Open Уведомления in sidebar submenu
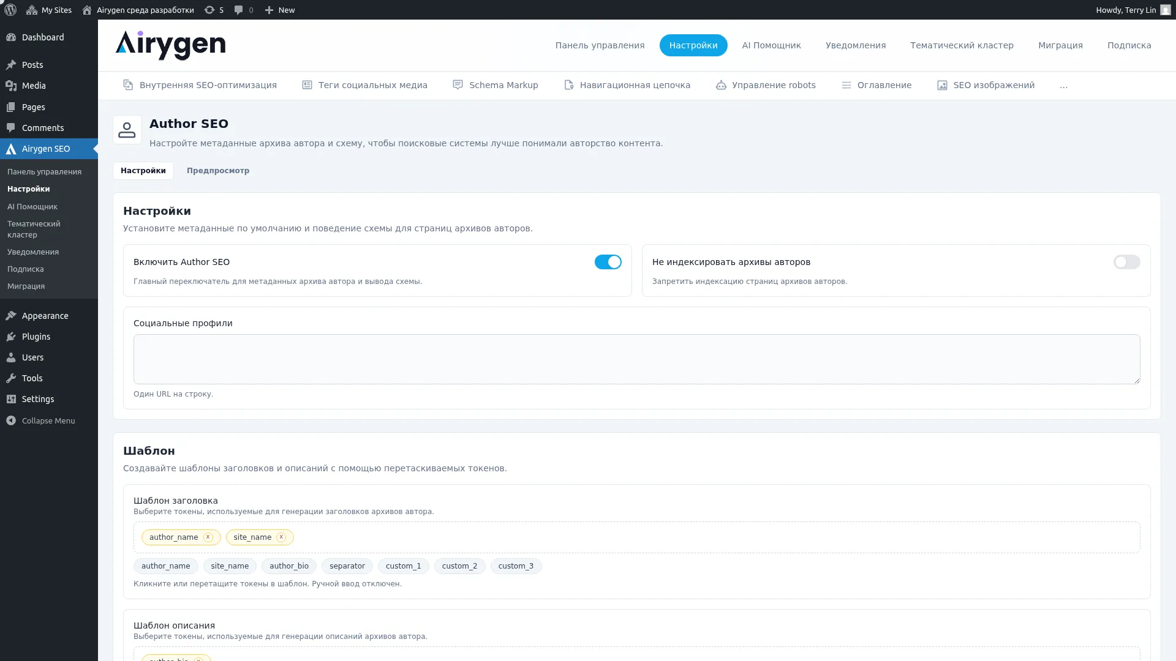 tap(33, 252)
